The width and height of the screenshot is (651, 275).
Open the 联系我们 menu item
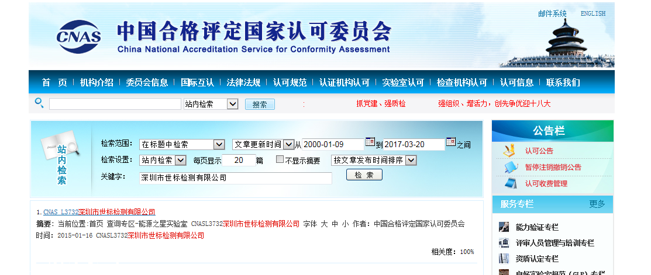click(x=563, y=82)
